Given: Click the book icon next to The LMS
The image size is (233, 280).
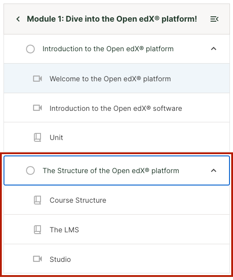Looking at the screenshot, I should (37, 230).
